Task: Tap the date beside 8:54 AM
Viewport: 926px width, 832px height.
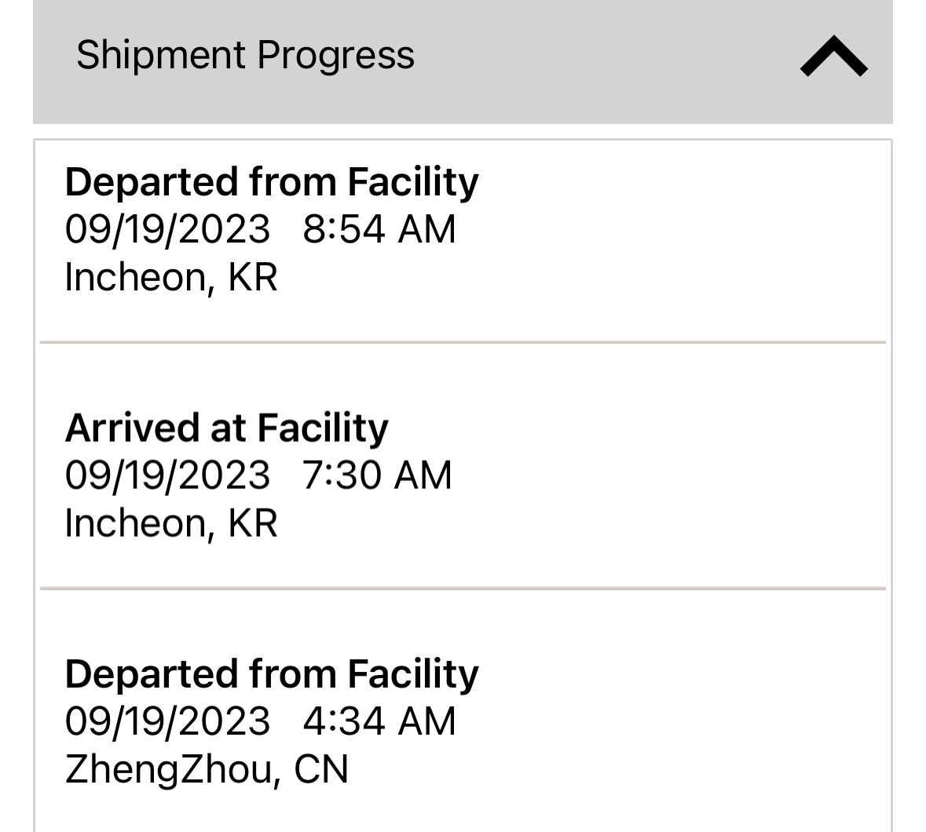Action: tap(167, 230)
